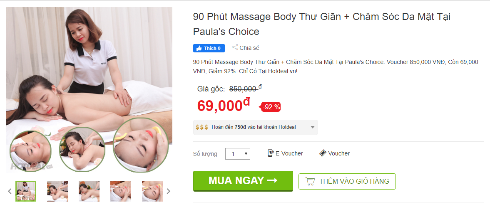Click the share network icon

235,48
